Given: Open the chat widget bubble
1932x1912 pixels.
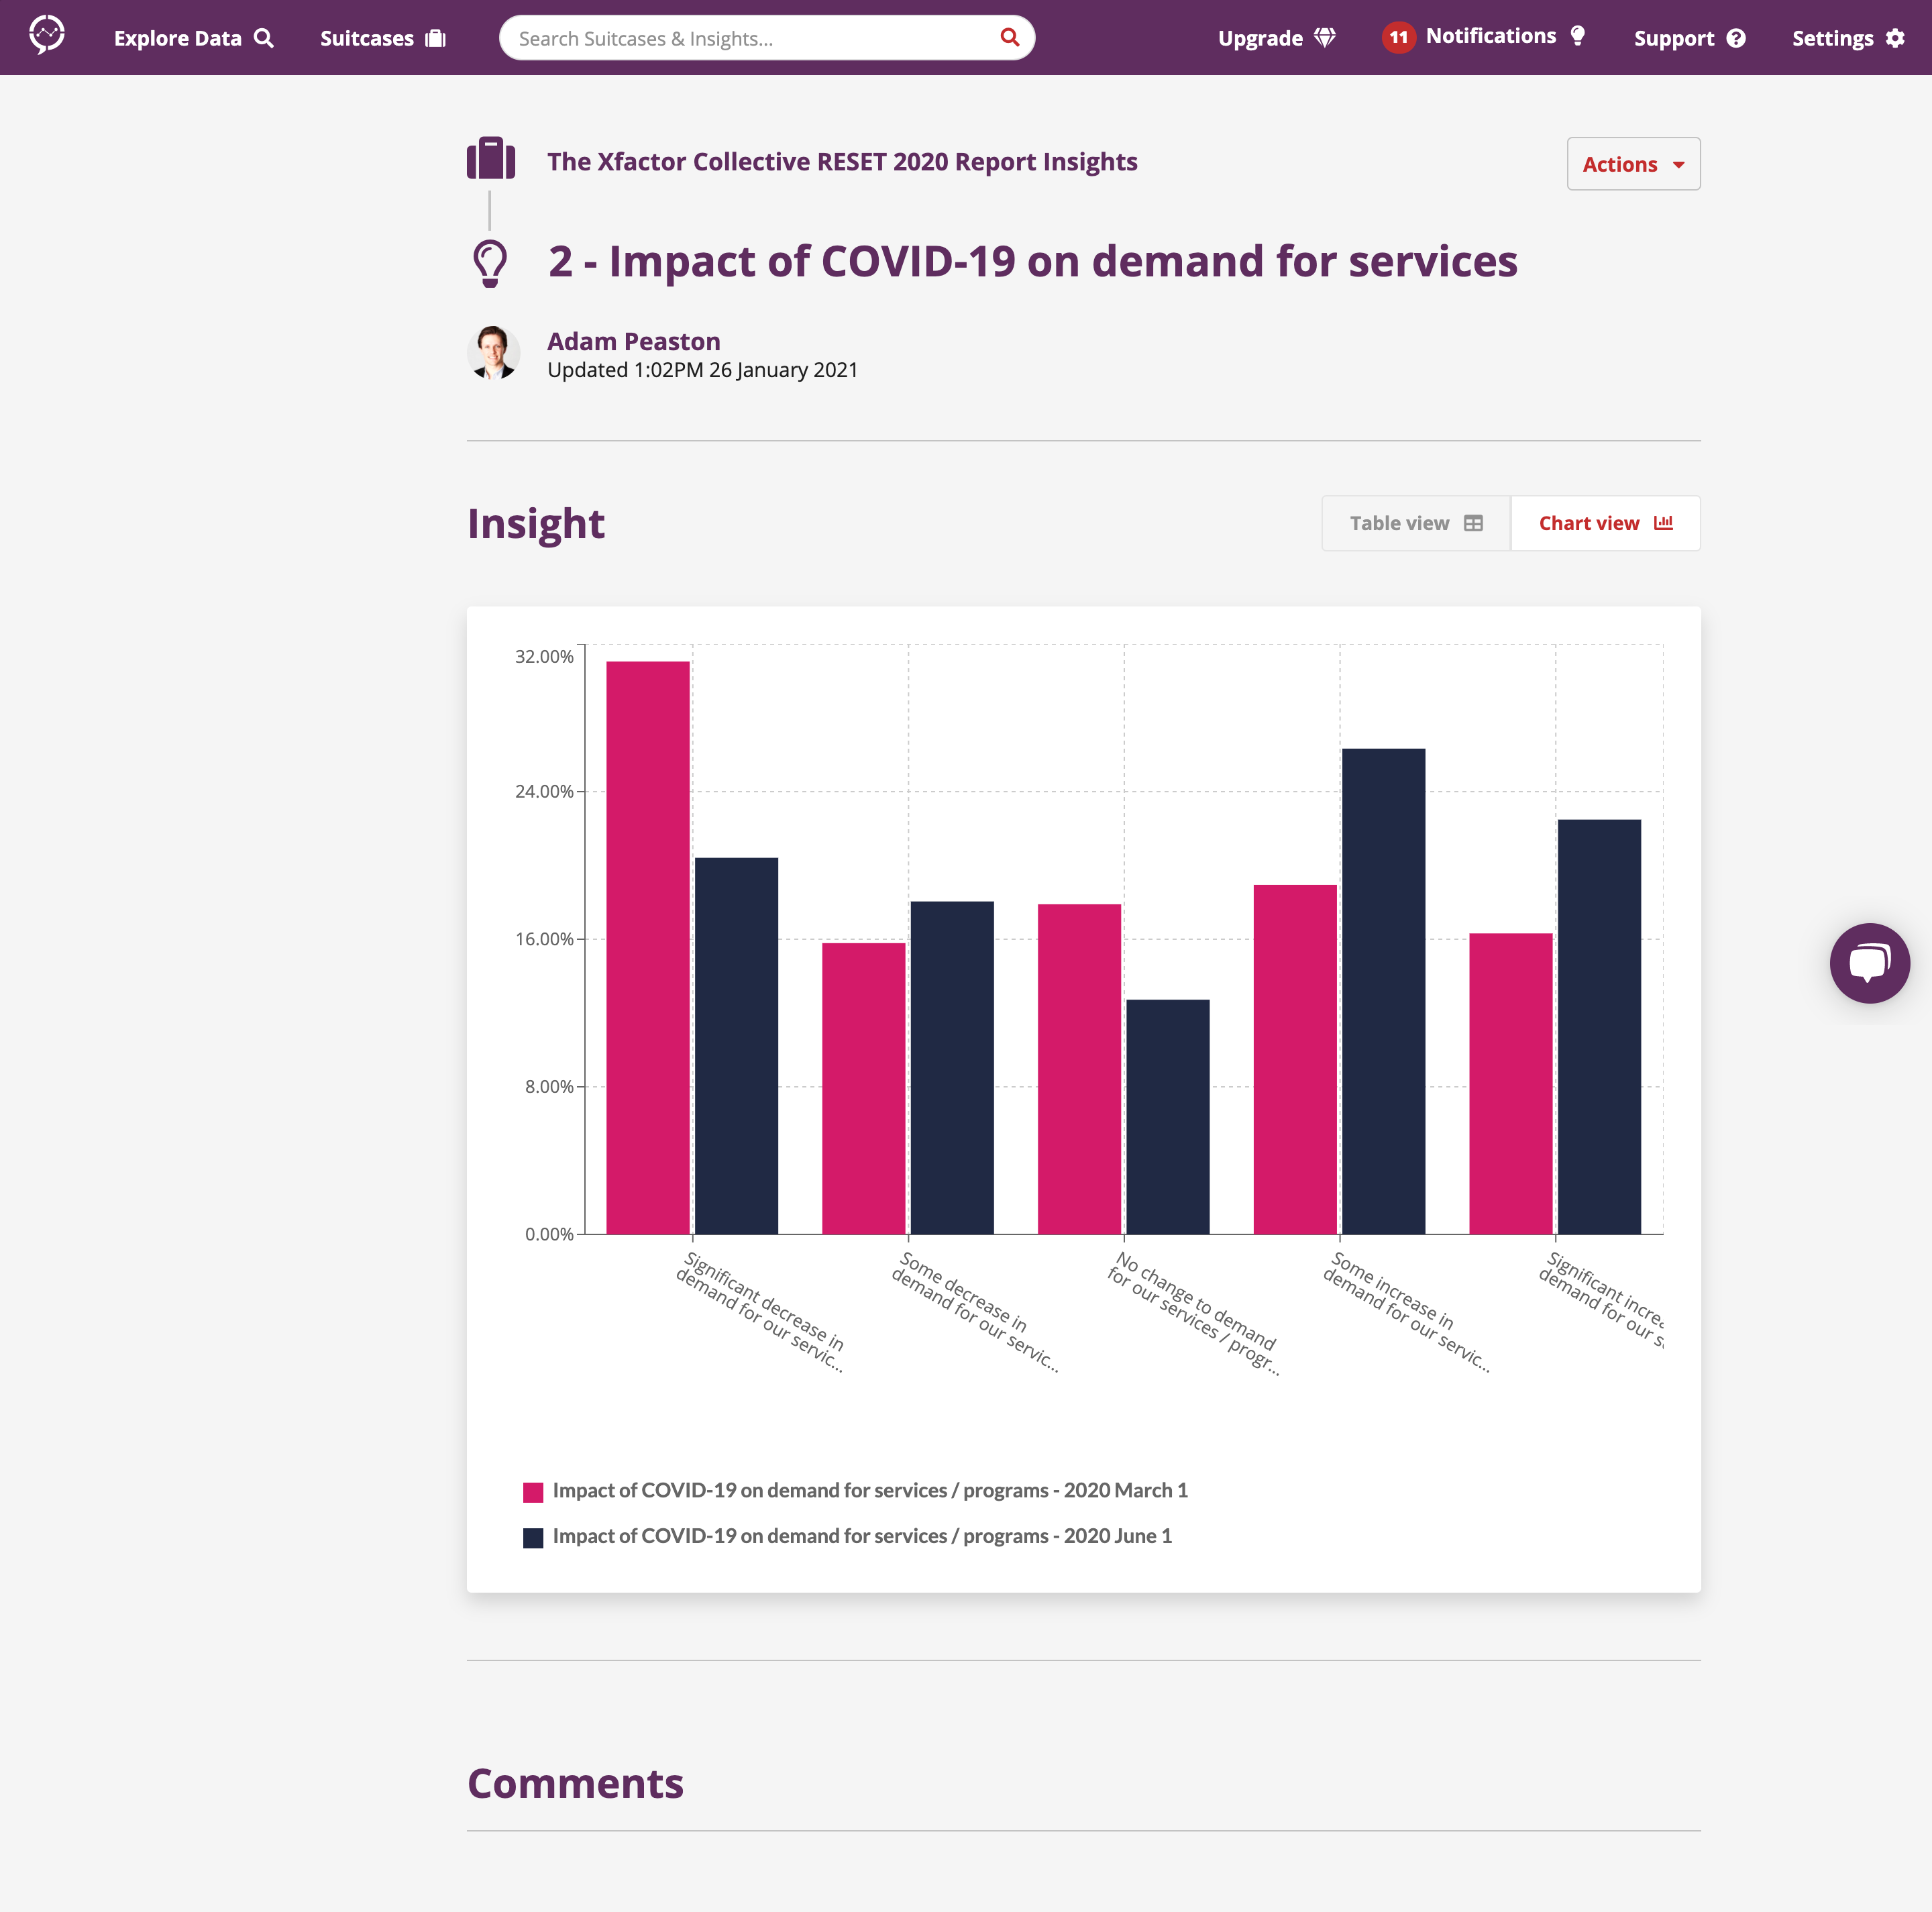Looking at the screenshot, I should click(x=1869, y=962).
